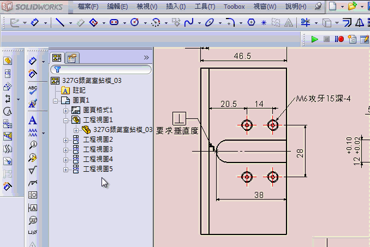The height and width of the screenshot is (247, 370).
Task: Select the Ellipse sketch tool
Action: click(210, 22)
